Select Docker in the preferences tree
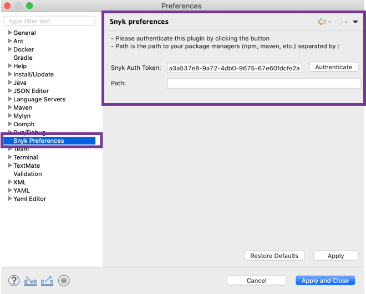 (24, 49)
